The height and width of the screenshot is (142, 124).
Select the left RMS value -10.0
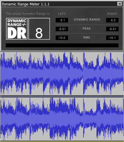click(62, 38)
